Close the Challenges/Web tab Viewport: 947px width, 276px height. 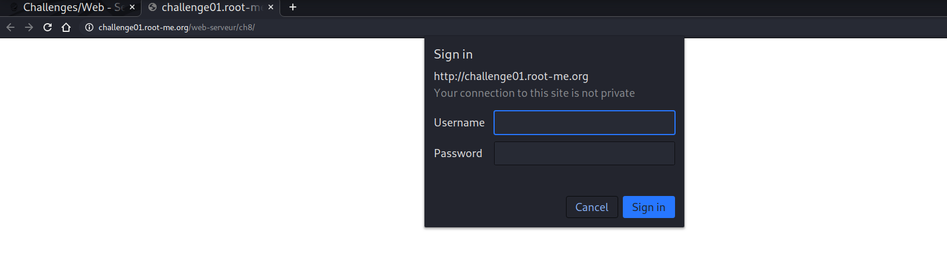pyautogui.click(x=132, y=7)
